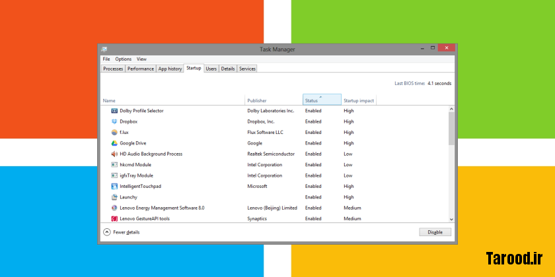Image resolution: width=555 pixels, height=277 pixels.
Task: Click the Realtek Semiconductor publisher cell
Action: tap(271, 154)
